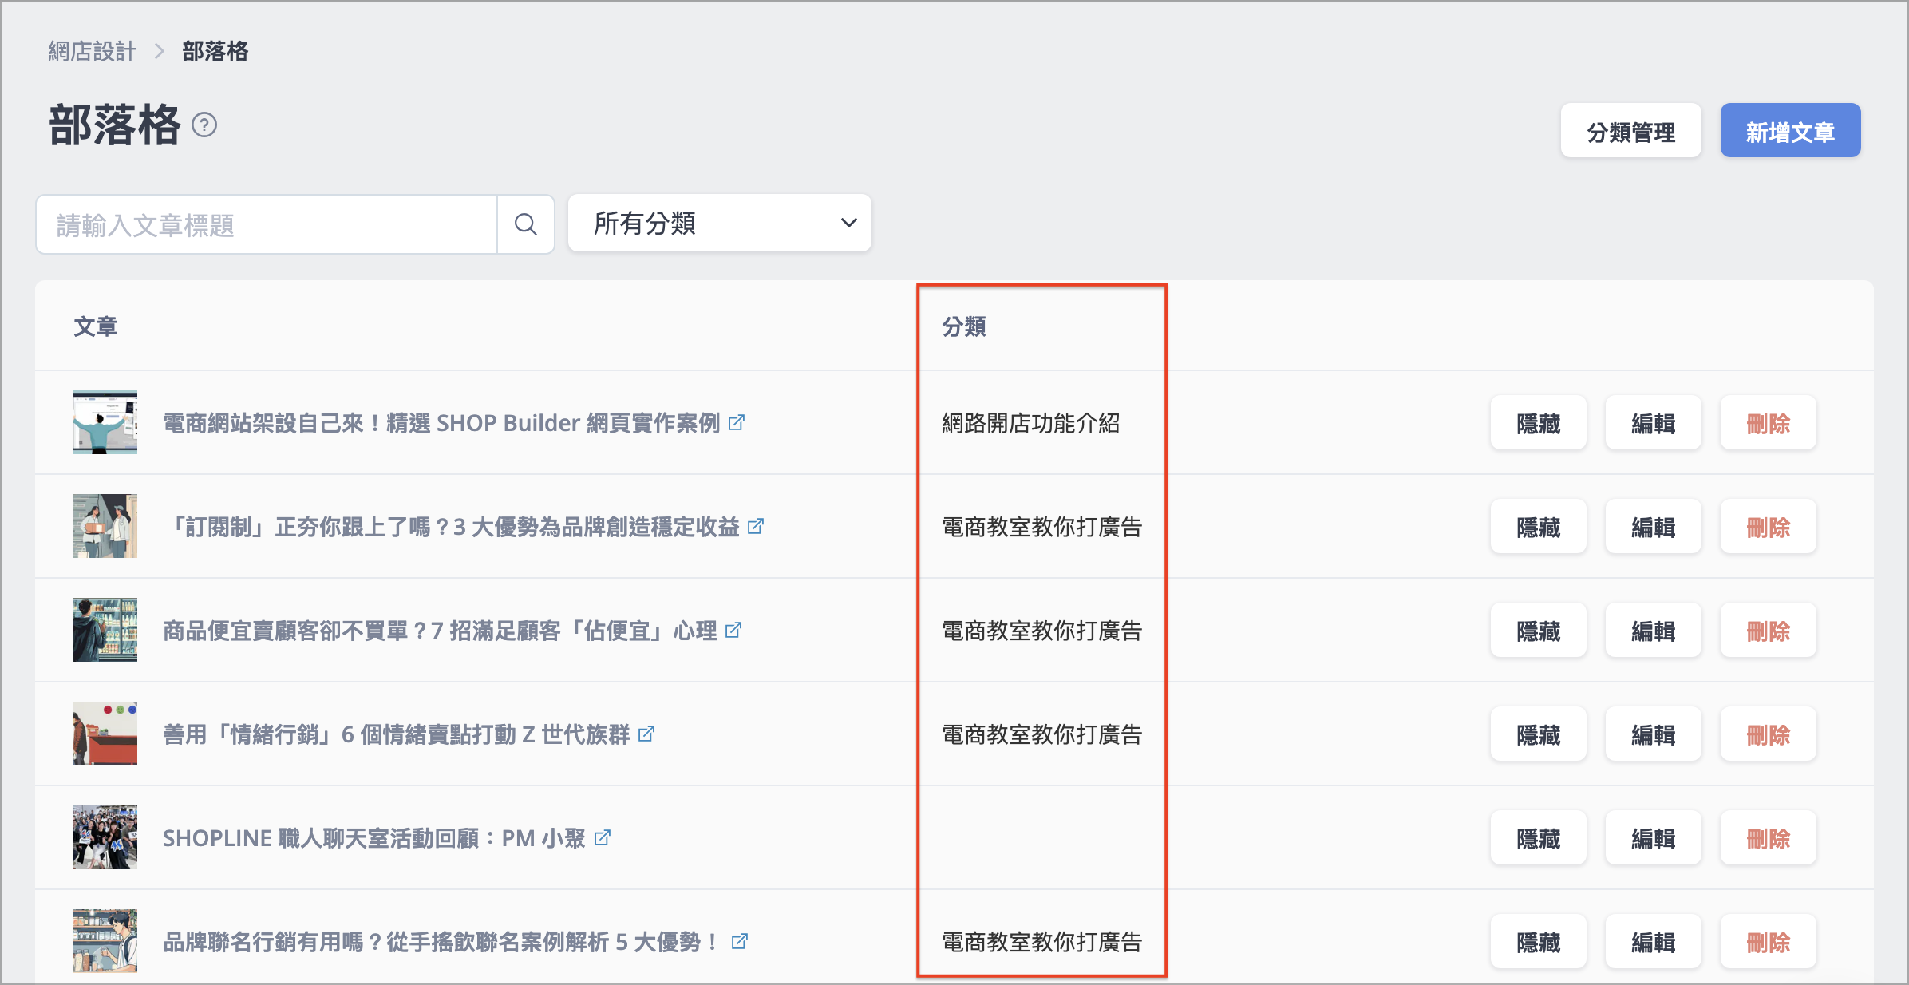Edit the 佔便宜 心理 article
Viewport: 1909px width, 985px height.
(1653, 631)
